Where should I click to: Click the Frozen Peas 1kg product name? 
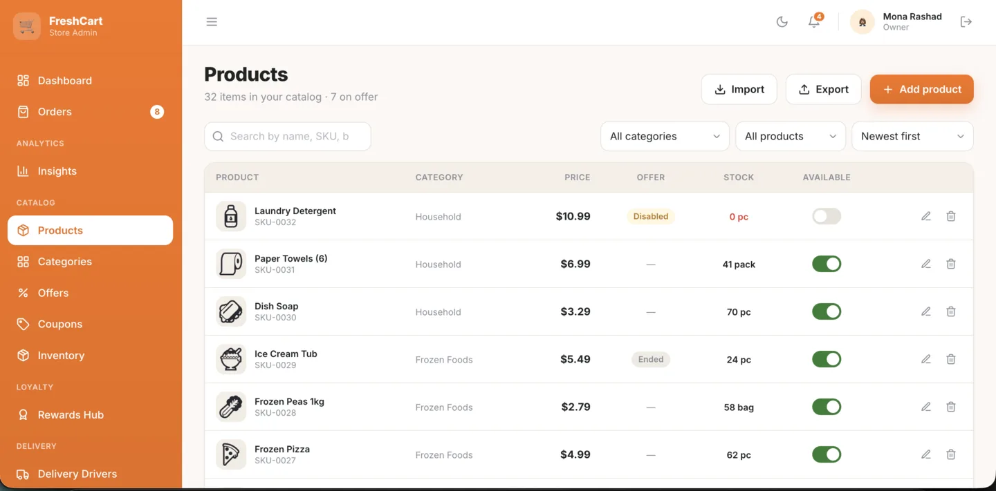click(x=289, y=401)
